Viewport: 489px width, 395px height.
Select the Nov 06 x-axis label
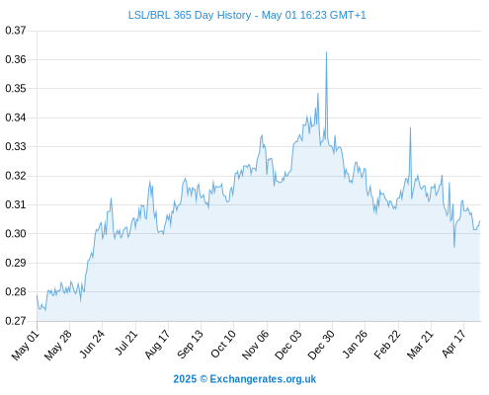point(255,345)
